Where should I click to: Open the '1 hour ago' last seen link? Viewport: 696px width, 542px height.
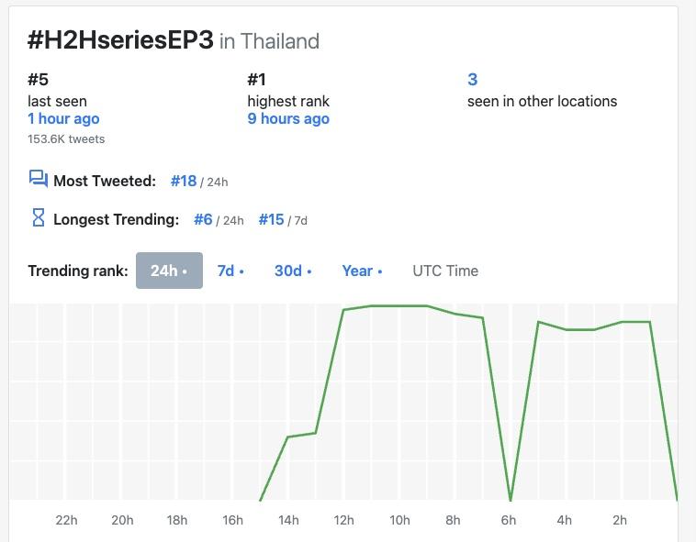click(x=63, y=118)
